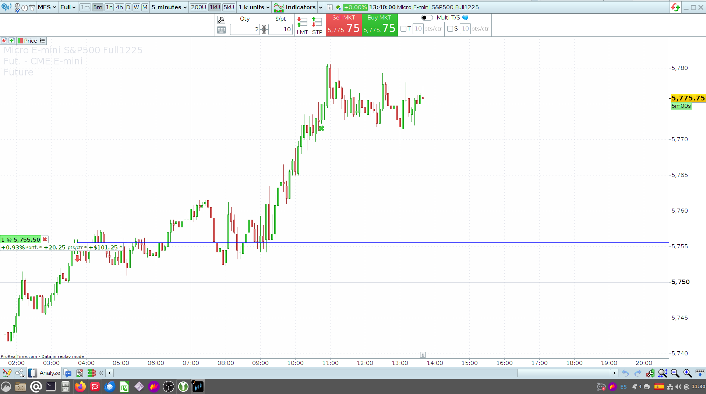
Task: Click the green up arrow price panel icon
Action: click(x=12, y=41)
